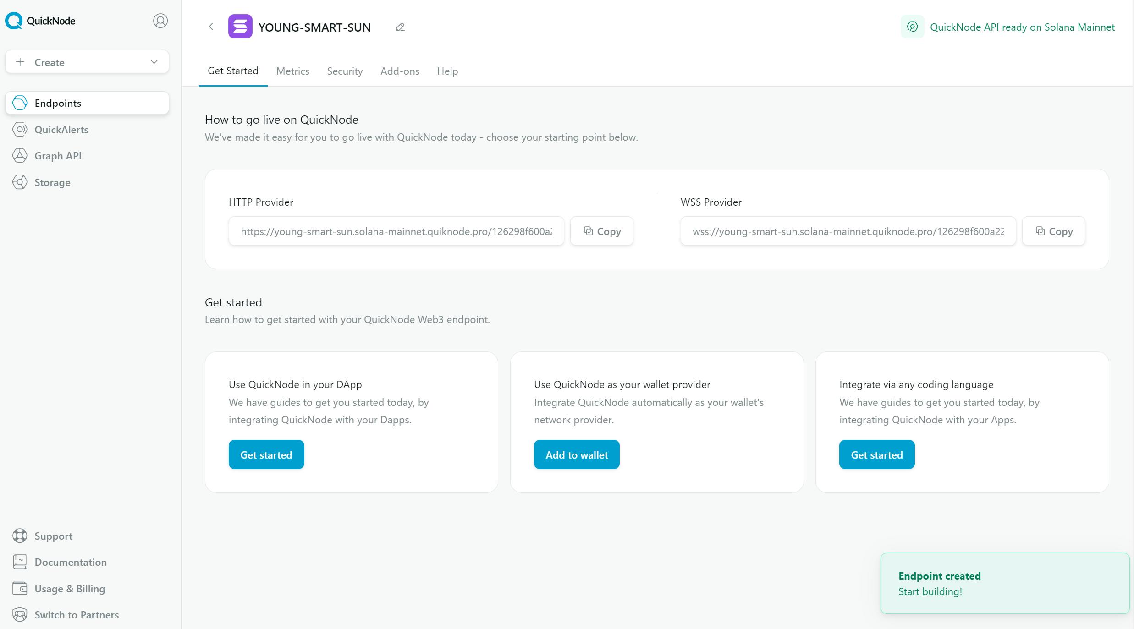Click the QuickNode logo icon
The width and height of the screenshot is (1134, 629).
tap(14, 20)
